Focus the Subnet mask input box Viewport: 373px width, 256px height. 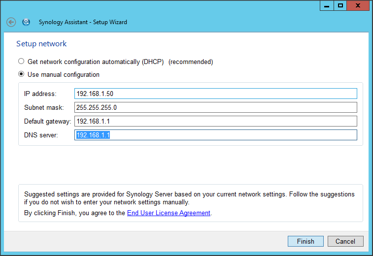(x=215, y=107)
